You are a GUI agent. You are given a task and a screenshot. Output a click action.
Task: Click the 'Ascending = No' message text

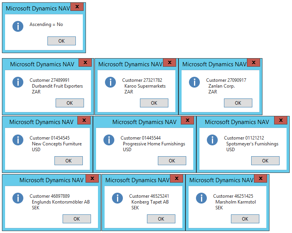(46, 24)
